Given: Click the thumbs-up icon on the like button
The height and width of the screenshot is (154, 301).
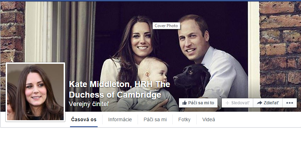Looking at the screenshot, I should pos(185,103).
